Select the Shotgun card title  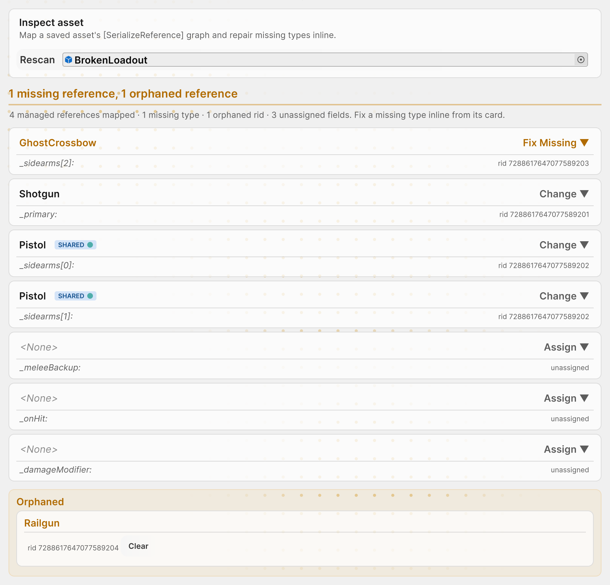[39, 194]
